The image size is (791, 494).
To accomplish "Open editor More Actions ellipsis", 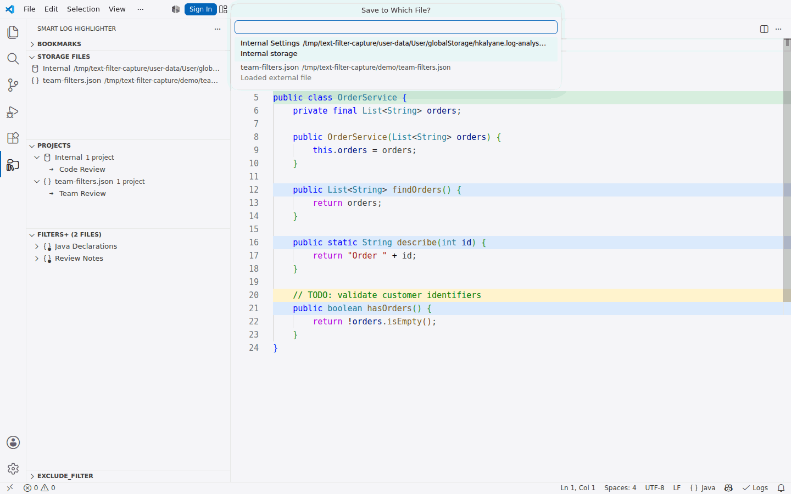I will pos(778,29).
